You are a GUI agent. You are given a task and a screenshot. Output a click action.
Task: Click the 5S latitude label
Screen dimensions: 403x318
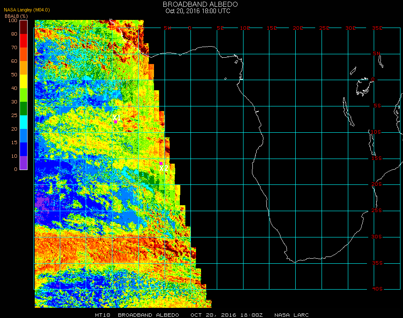[x=377, y=106]
